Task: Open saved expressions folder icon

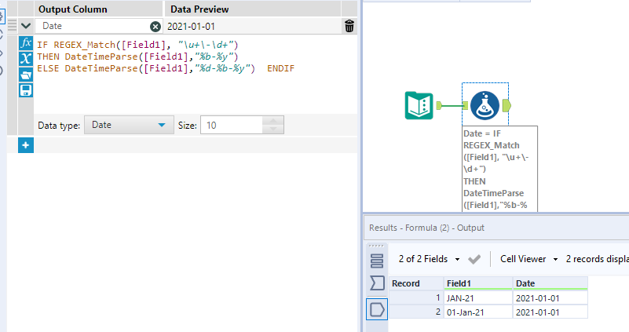Action: 26,75
